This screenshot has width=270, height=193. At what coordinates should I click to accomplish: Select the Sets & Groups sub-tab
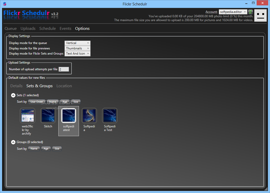(39, 86)
